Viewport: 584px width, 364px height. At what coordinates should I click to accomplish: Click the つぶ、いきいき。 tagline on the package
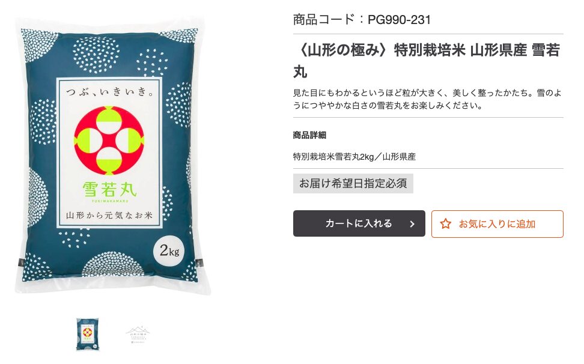pyautogui.click(x=109, y=91)
